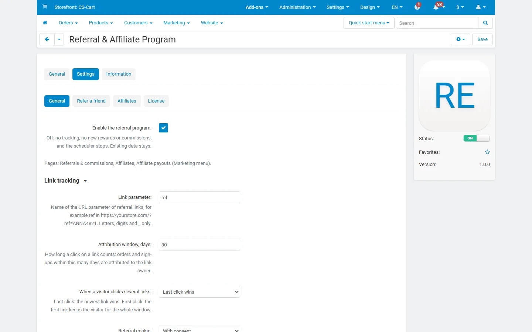Click the storefront cart icon
The height and width of the screenshot is (332, 532).
pos(45,7)
